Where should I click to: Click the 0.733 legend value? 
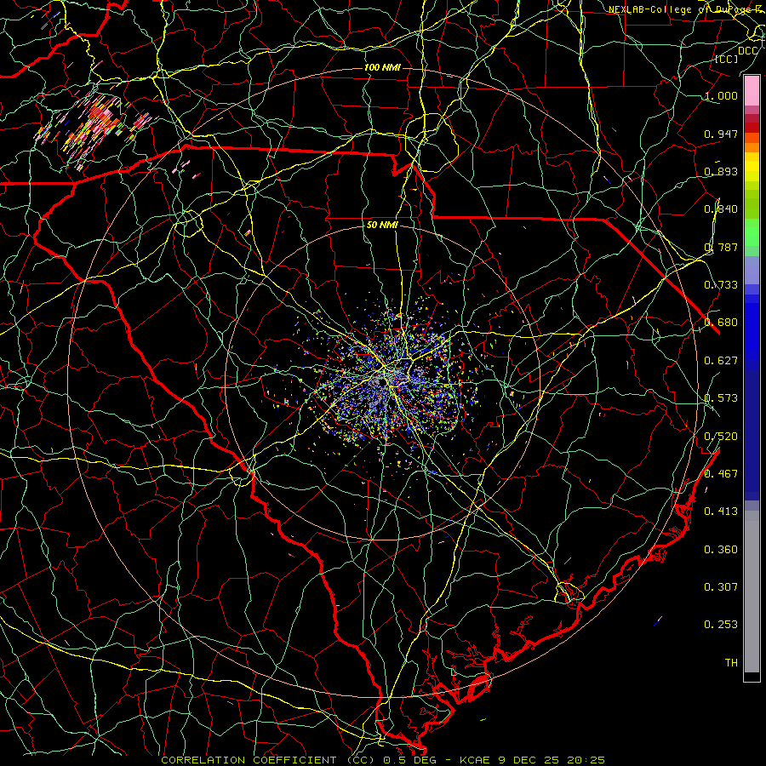tap(721, 285)
